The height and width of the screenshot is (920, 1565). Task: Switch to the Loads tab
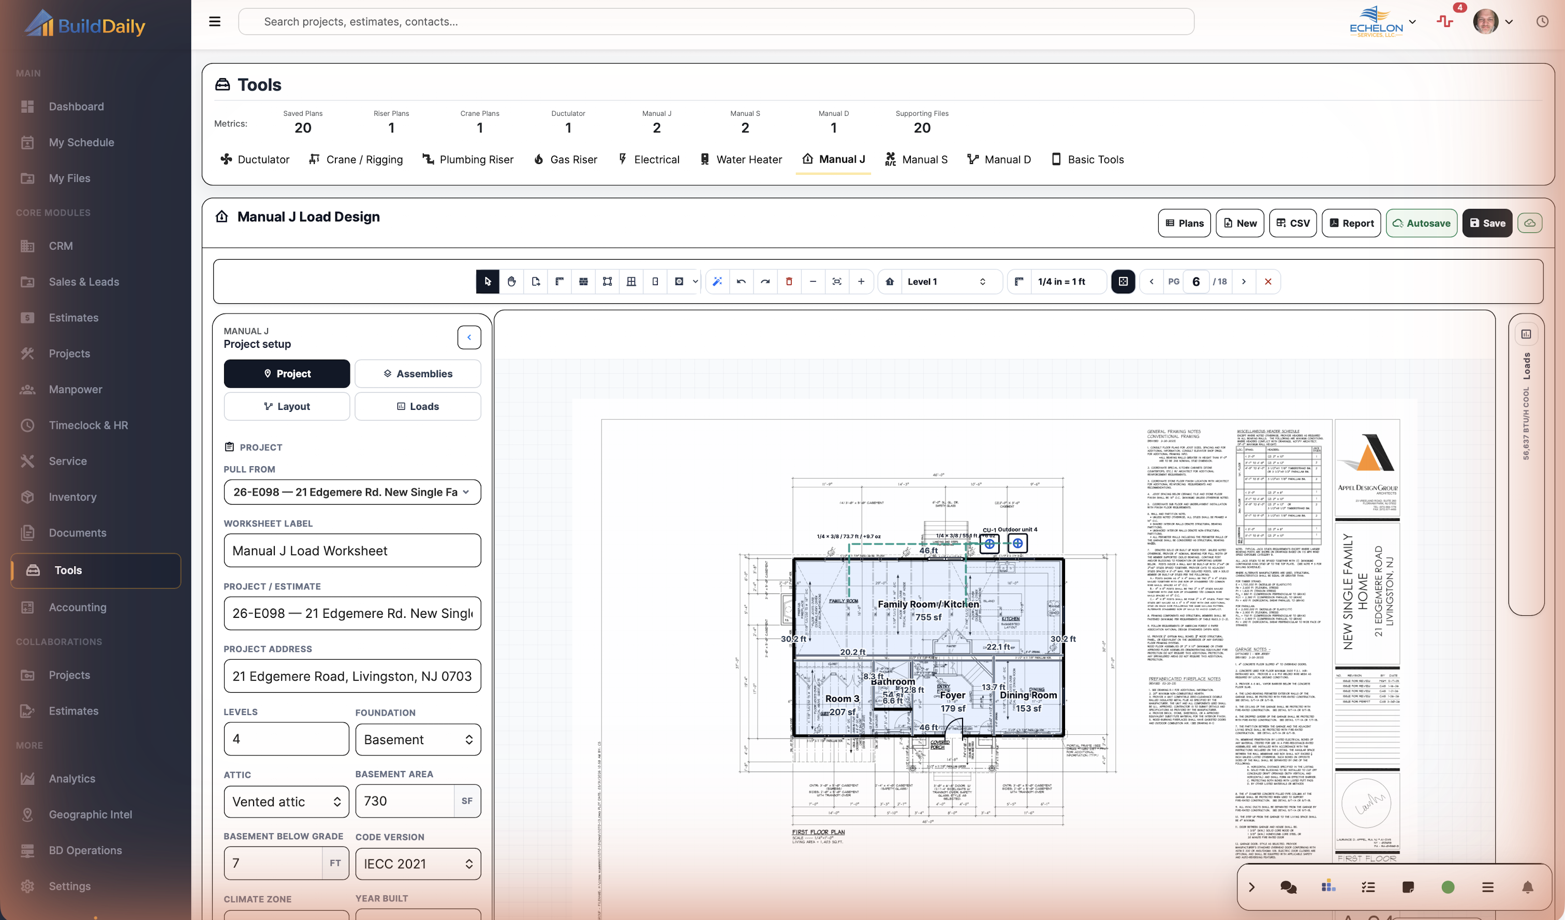[x=417, y=406]
